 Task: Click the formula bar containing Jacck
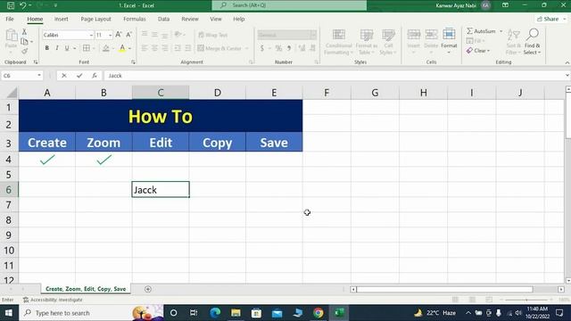point(333,76)
